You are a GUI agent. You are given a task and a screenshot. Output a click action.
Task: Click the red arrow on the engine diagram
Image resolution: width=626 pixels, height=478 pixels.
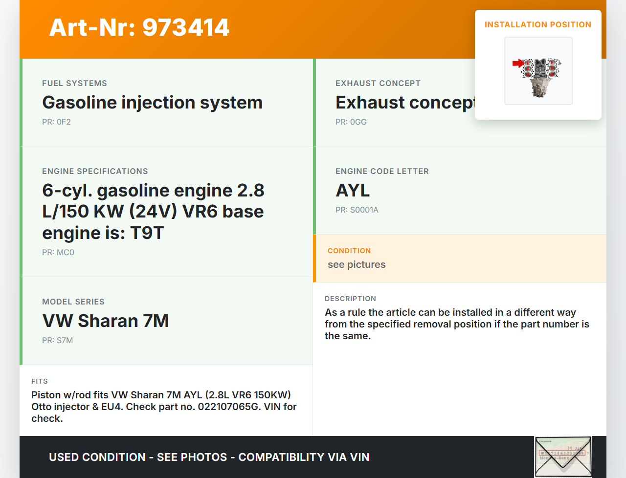517,63
